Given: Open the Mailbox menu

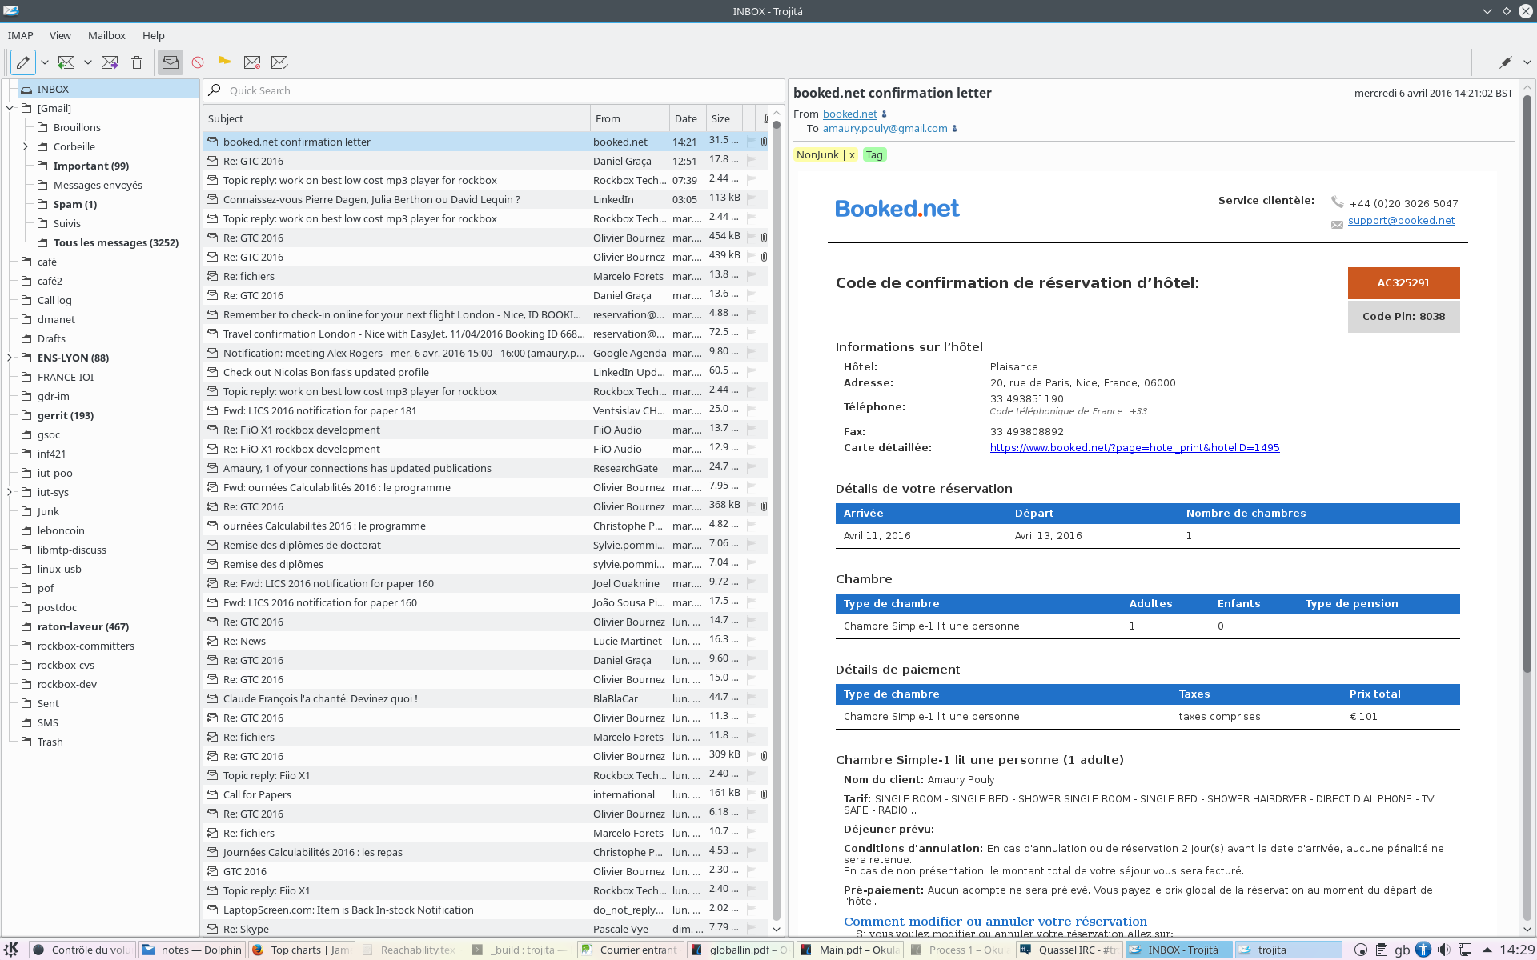Looking at the screenshot, I should [x=106, y=35].
